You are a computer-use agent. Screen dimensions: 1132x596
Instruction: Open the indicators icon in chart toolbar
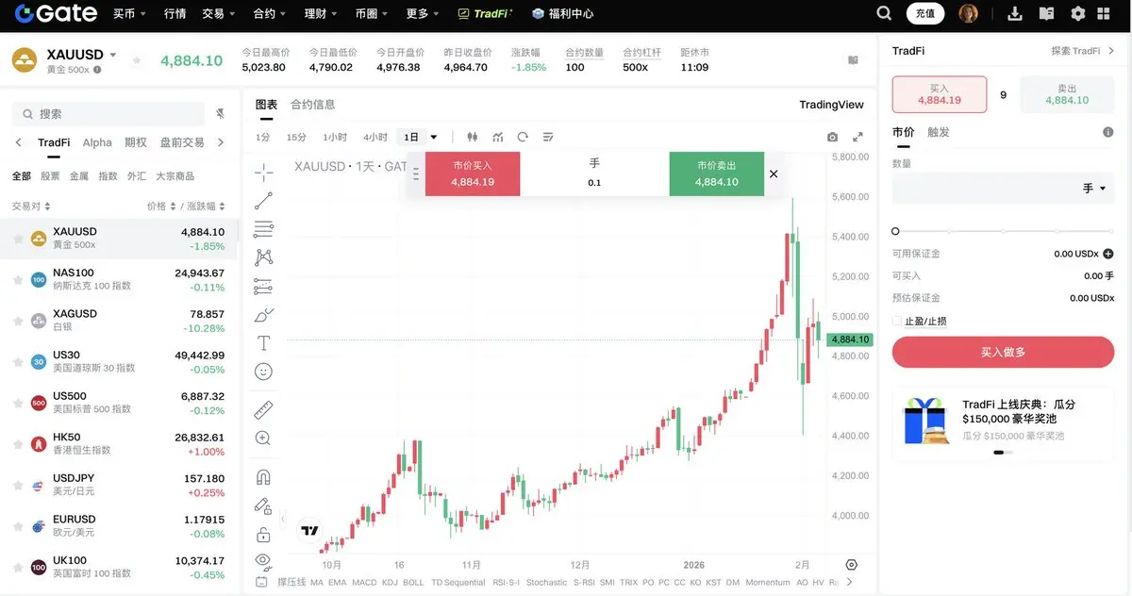pos(498,137)
